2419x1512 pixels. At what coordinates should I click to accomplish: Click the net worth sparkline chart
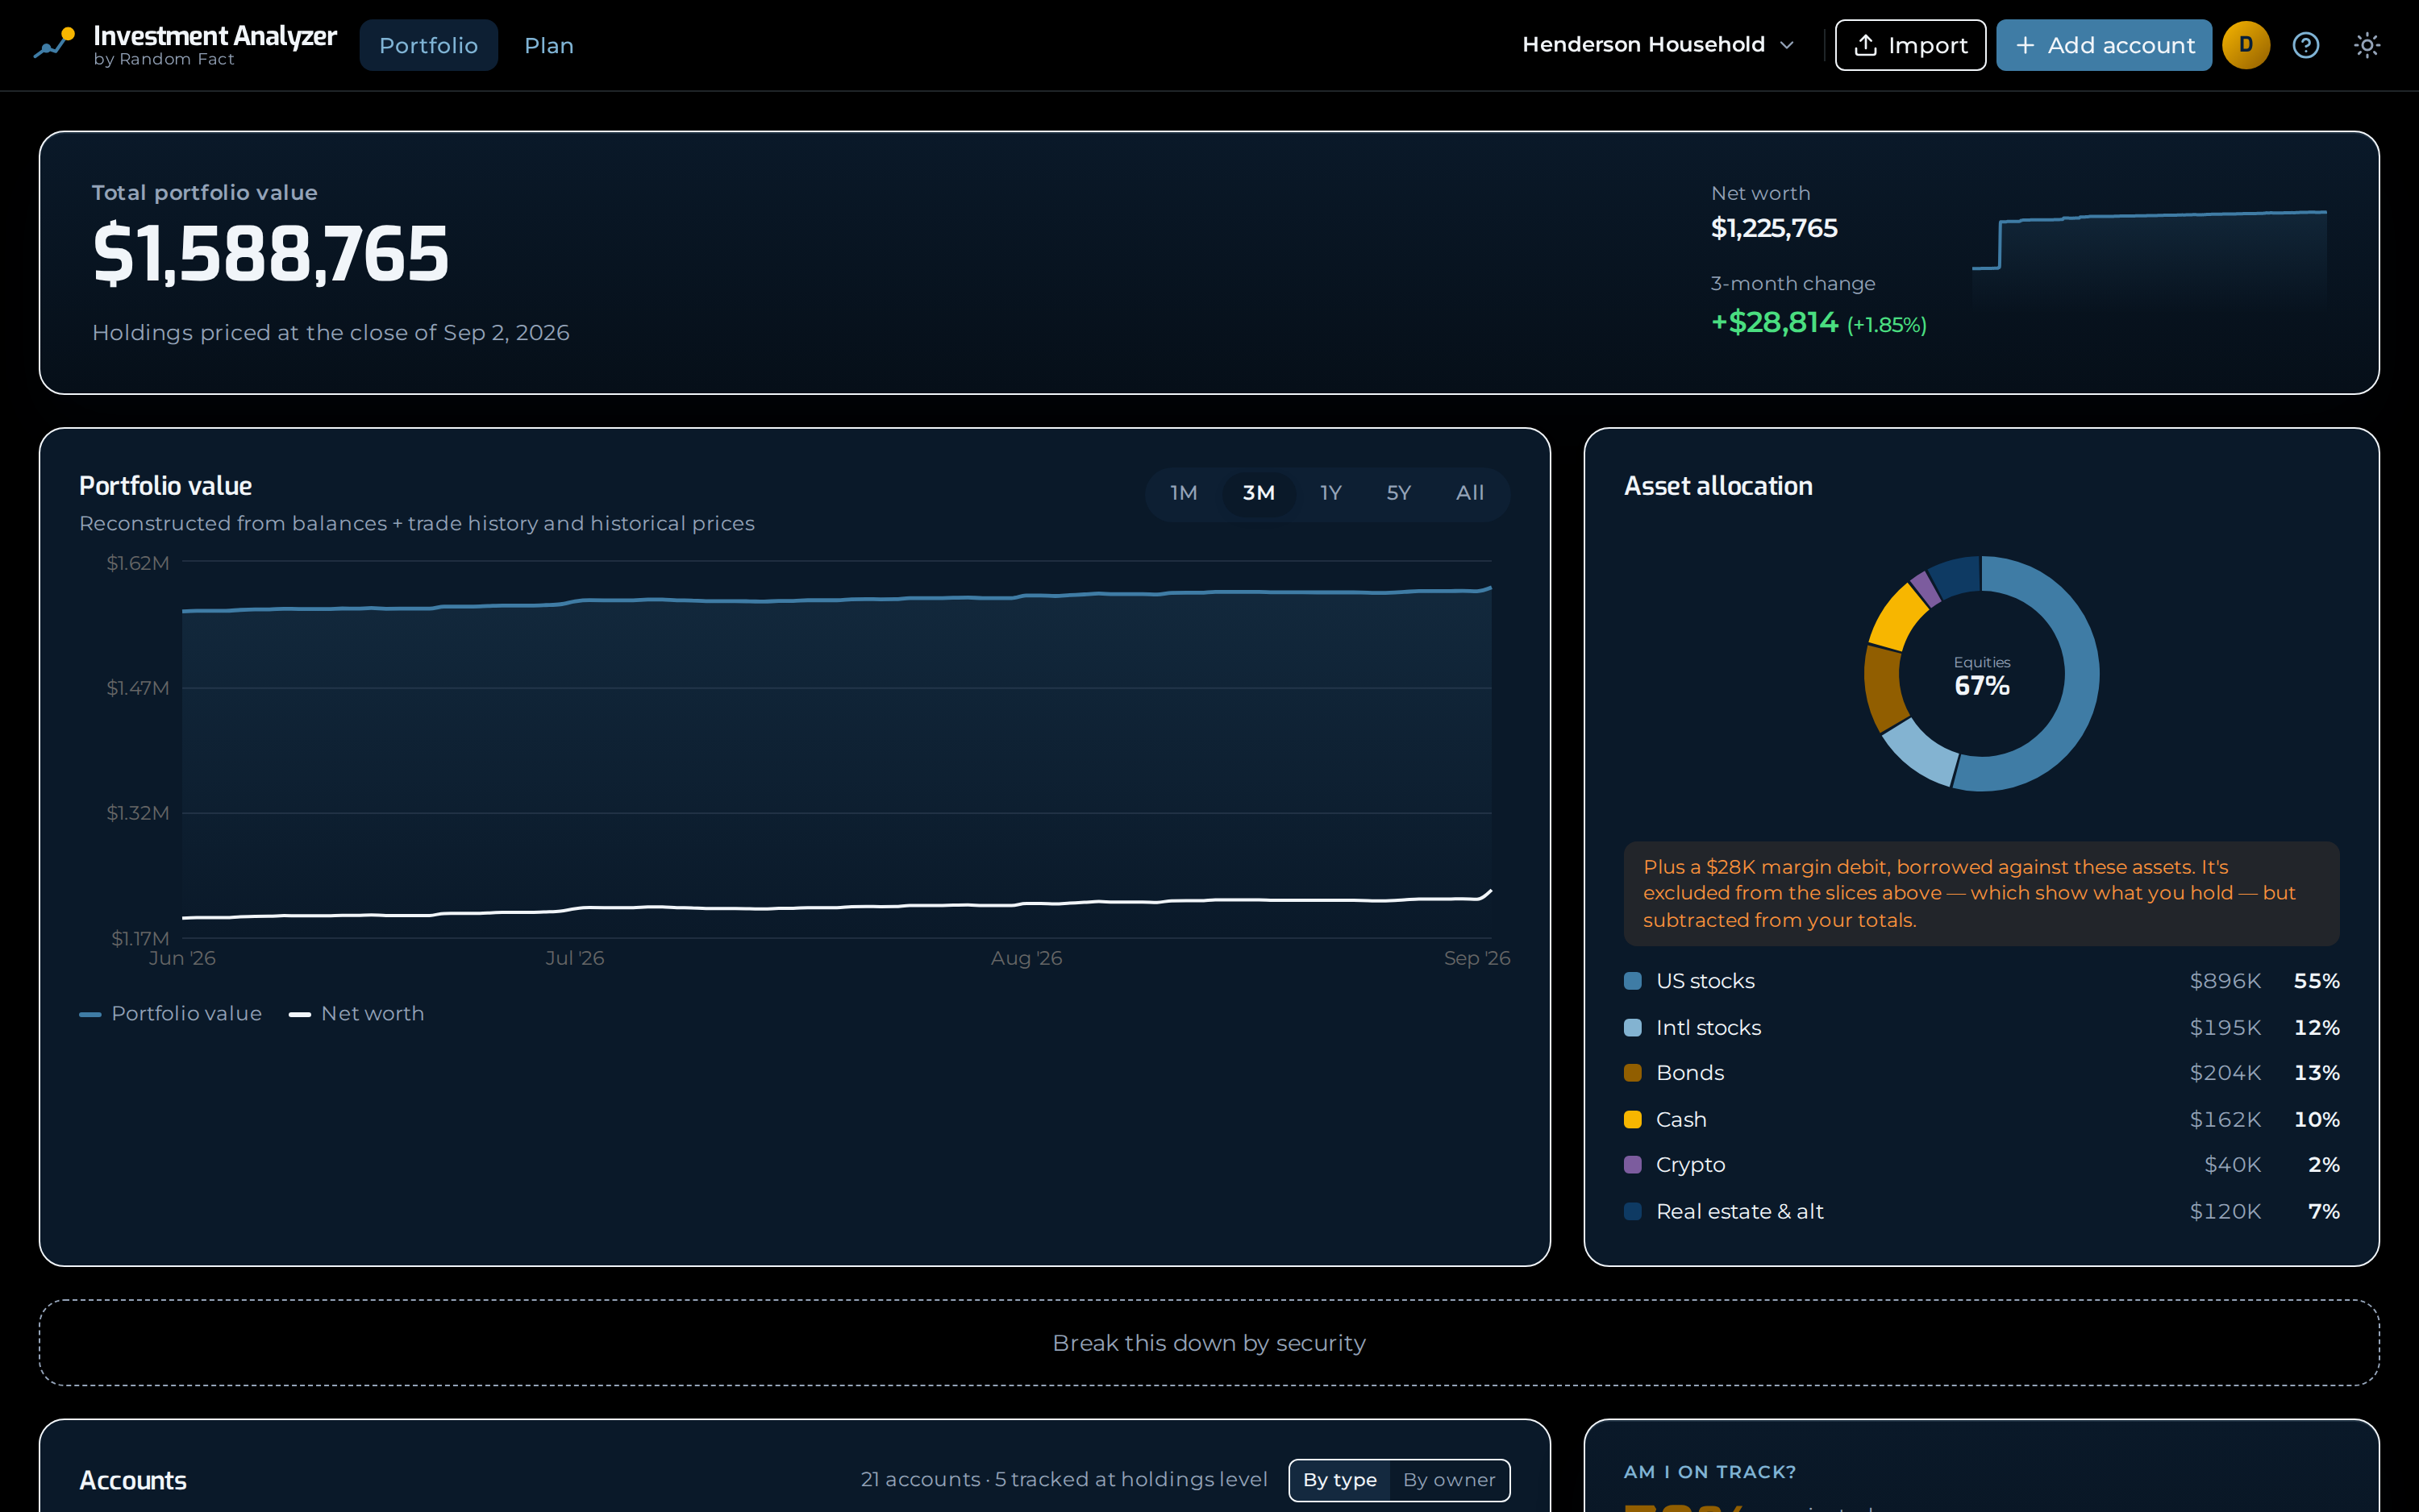(x=2149, y=255)
